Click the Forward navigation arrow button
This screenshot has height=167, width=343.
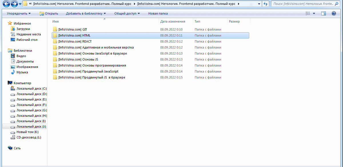click(x=14, y=4)
